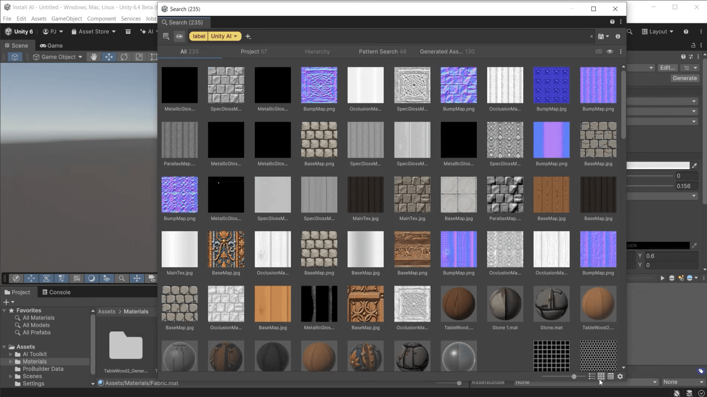Viewport: 707px width, 397px height.
Task: Open Search window more options menu
Action: [x=621, y=22]
